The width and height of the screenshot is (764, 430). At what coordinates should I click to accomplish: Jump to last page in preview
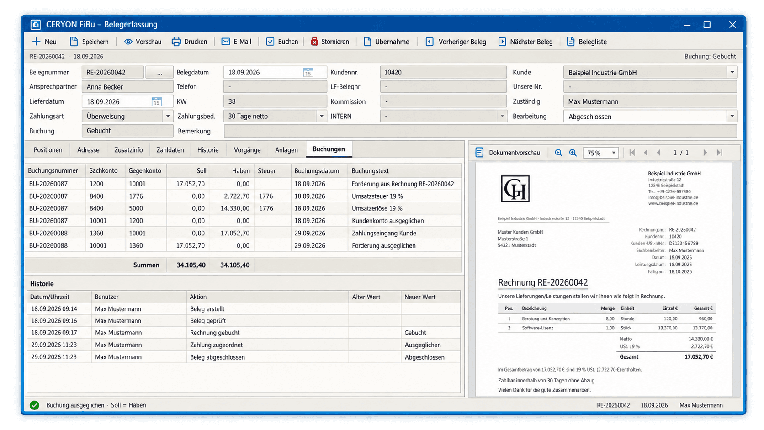point(720,153)
